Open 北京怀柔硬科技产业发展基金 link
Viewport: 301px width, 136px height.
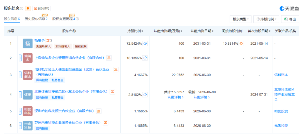(x=285, y=94)
